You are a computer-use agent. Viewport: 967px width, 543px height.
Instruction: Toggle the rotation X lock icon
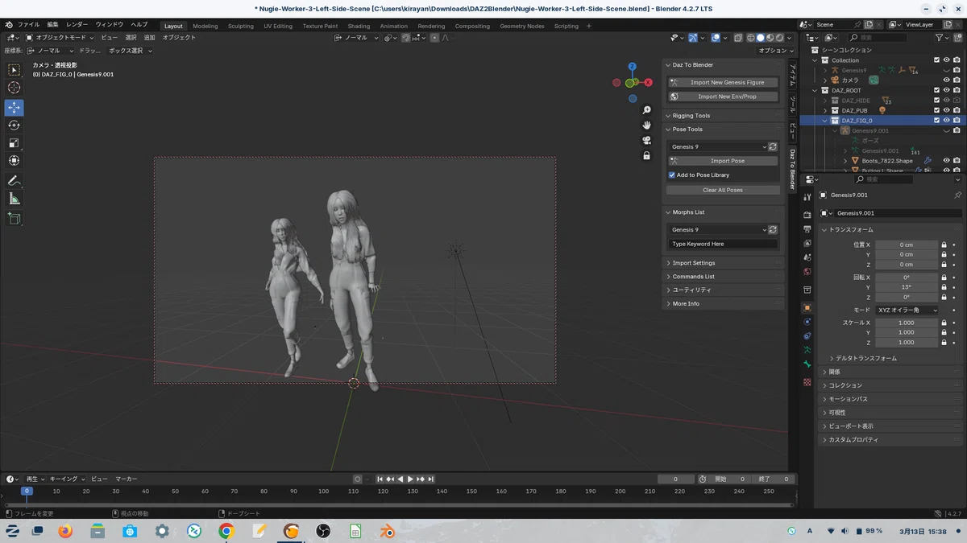pos(944,278)
